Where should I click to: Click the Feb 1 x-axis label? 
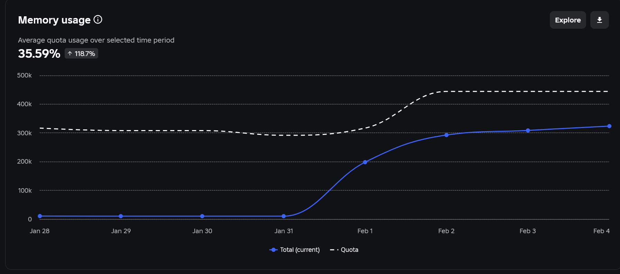click(x=365, y=231)
